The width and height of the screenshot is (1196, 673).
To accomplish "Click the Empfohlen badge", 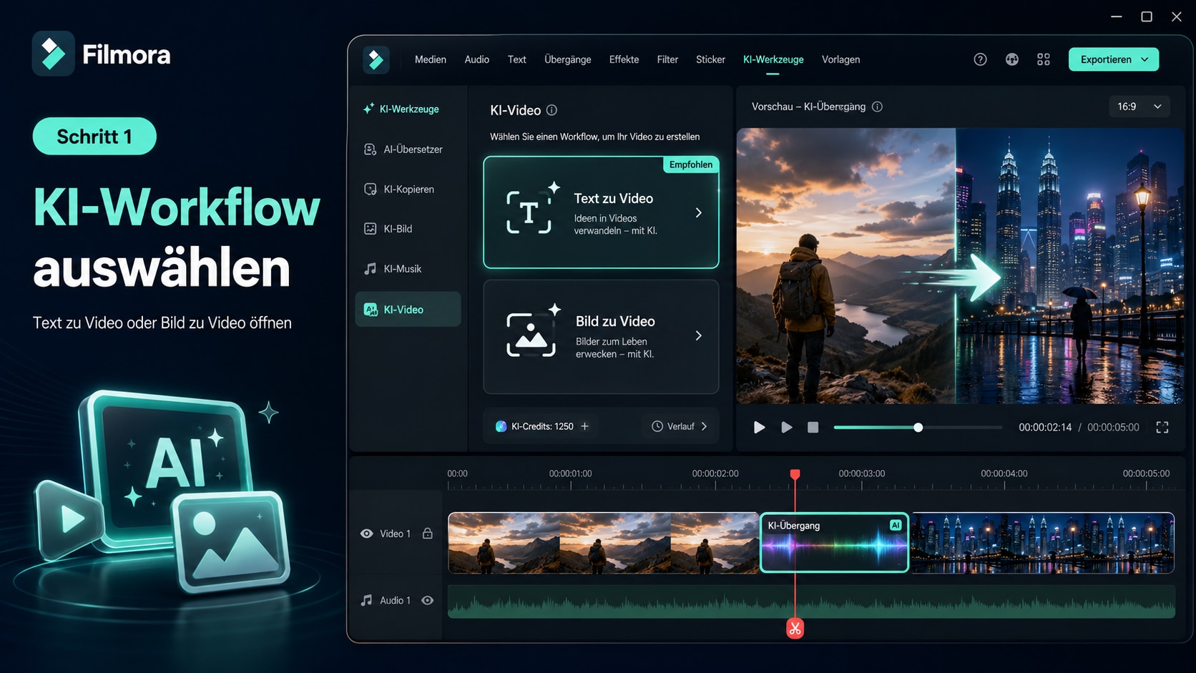I will point(691,164).
